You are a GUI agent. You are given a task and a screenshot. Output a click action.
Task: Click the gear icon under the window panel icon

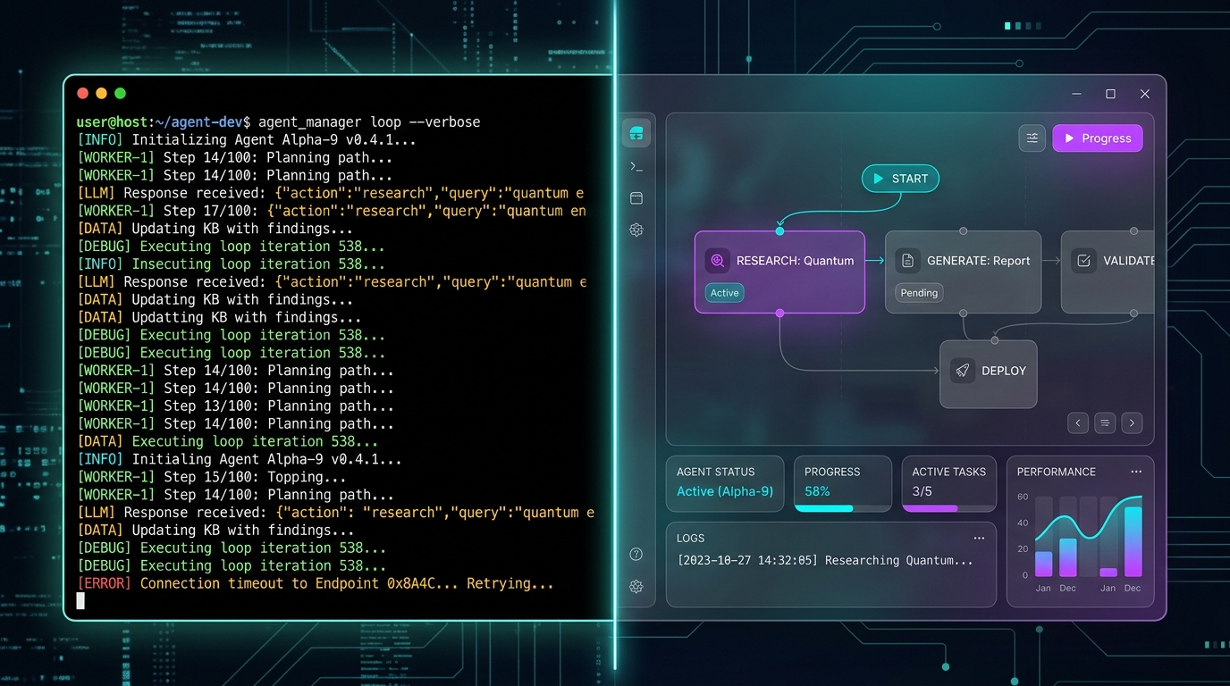(636, 230)
